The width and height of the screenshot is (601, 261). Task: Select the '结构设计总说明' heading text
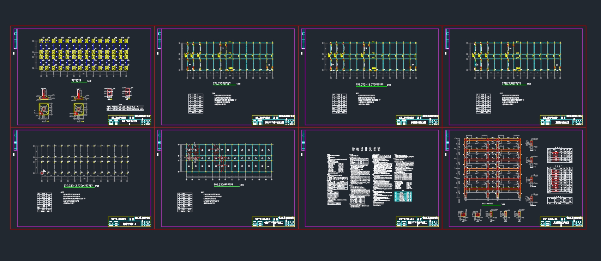pos(366,149)
